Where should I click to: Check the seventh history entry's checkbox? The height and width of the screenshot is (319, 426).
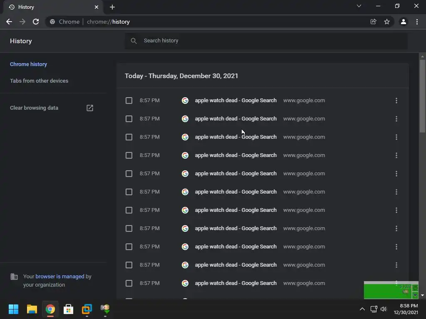(x=129, y=210)
